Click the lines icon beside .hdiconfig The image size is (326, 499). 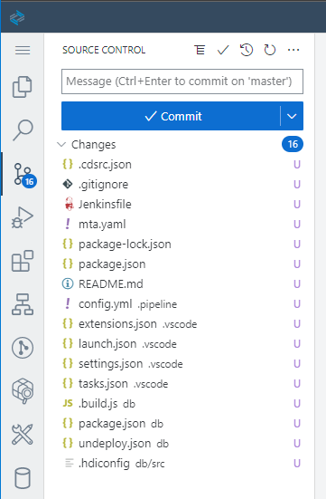click(x=69, y=463)
